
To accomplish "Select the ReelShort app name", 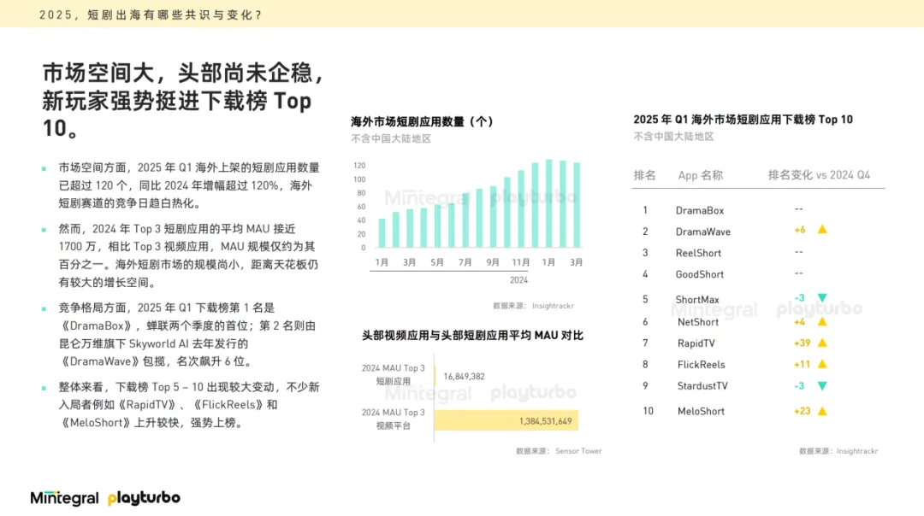I will point(698,253).
